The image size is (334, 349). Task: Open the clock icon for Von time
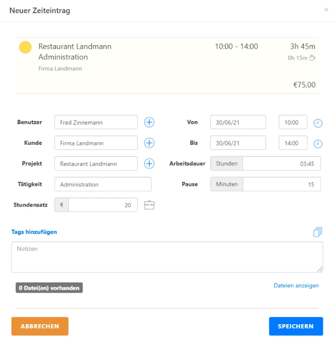[318, 123]
